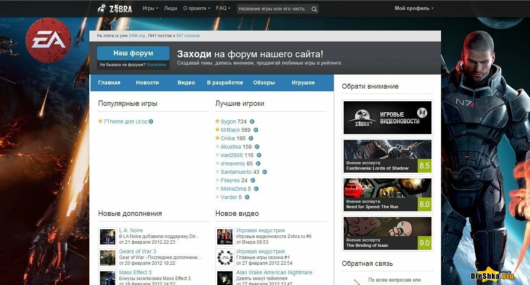Click the Sygon player name
Image resolution: width=530 pixels, height=285 pixels.
click(228, 121)
